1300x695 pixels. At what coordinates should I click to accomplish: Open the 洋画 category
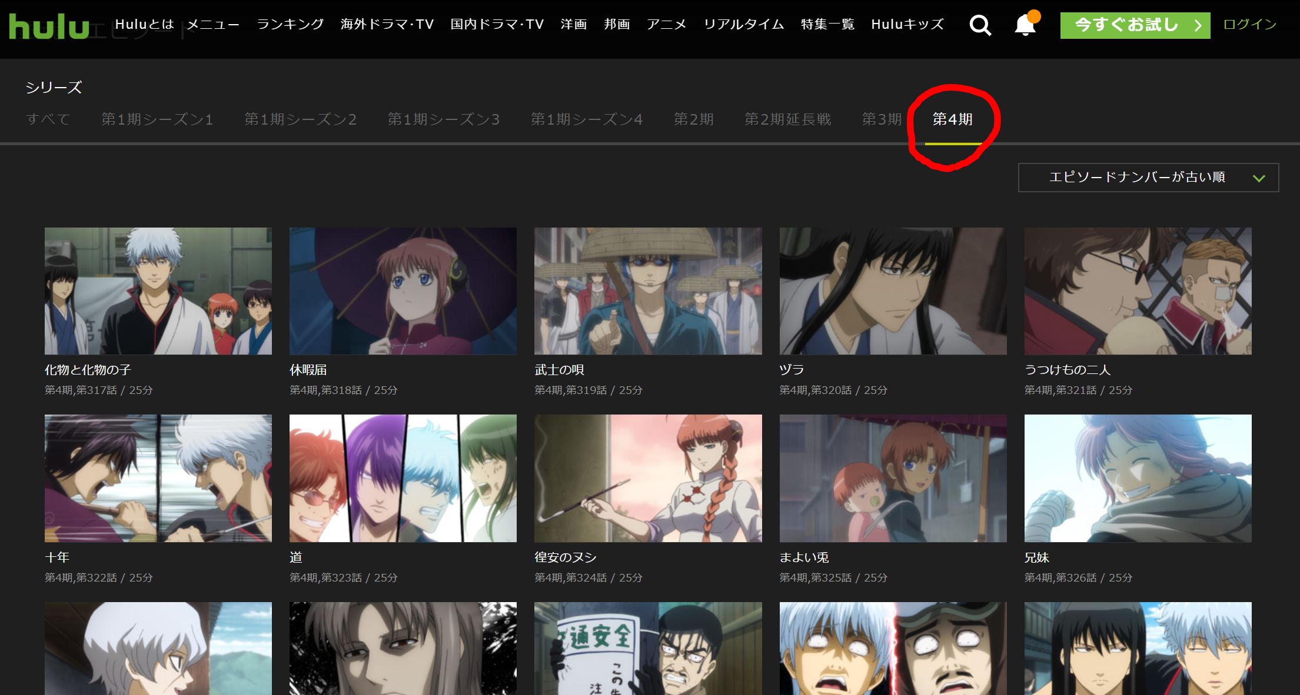[x=574, y=24]
